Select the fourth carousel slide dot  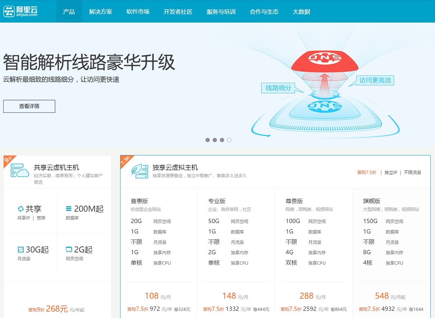pyautogui.click(x=229, y=140)
